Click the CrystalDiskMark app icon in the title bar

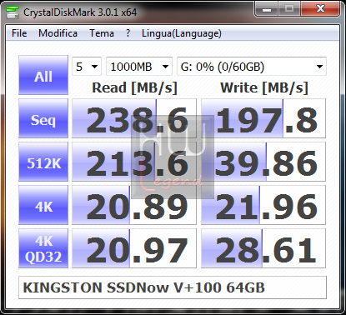click(13, 12)
